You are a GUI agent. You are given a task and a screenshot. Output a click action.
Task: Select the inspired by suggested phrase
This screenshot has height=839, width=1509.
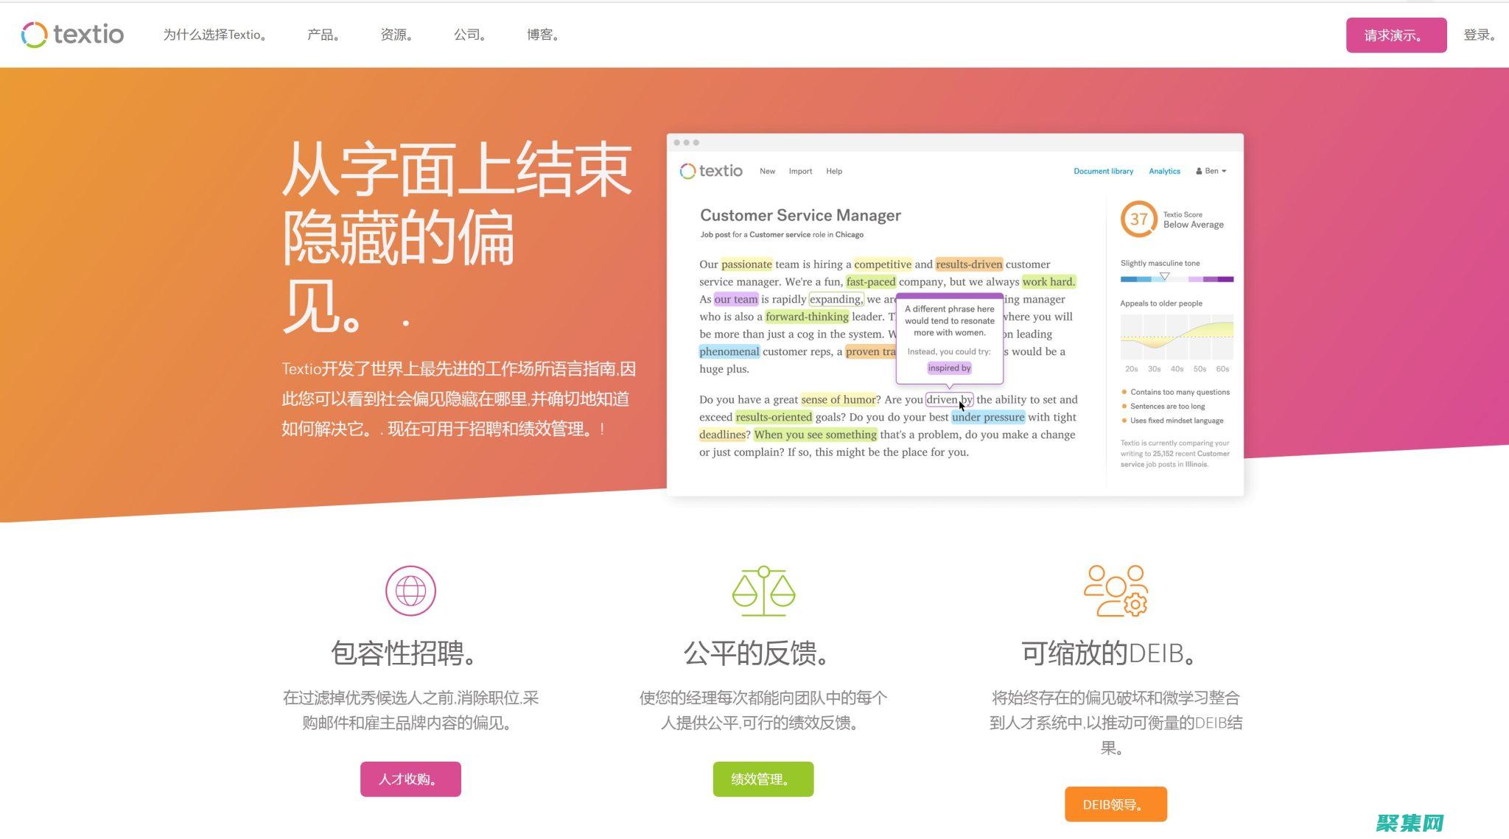[949, 367]
